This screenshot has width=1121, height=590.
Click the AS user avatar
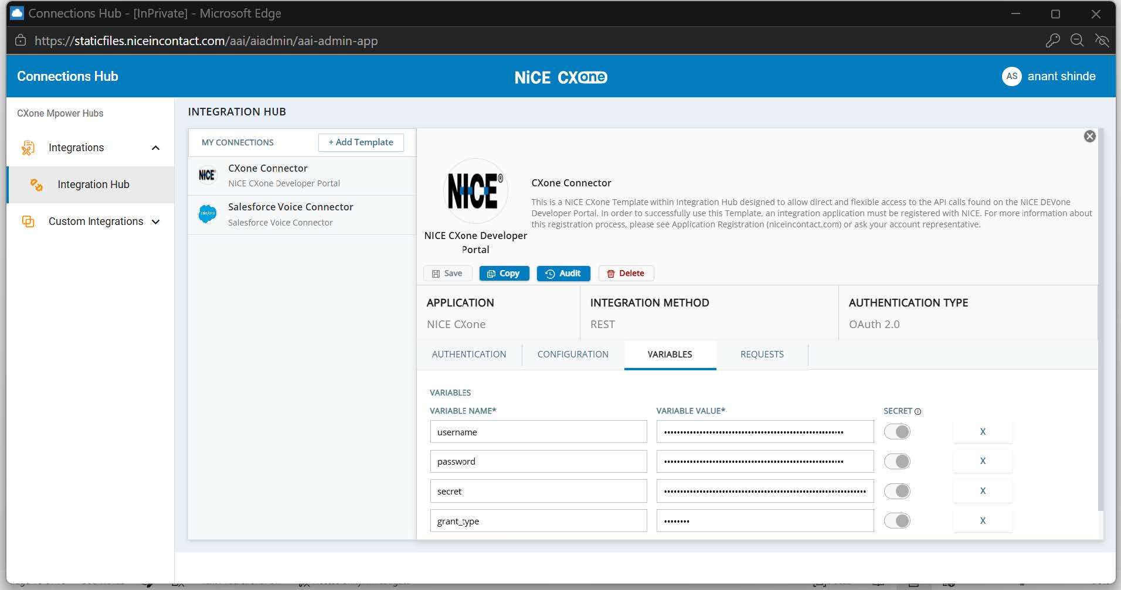click(1011, 76)
